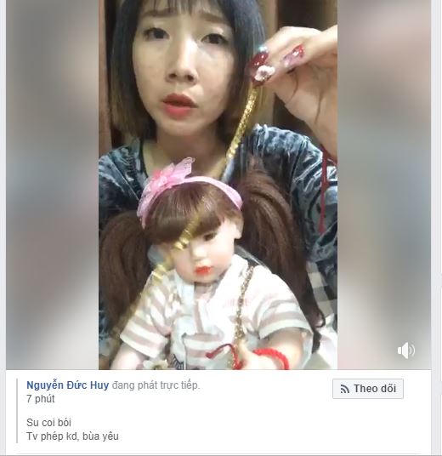
Task: Unmute the live video with the speaker icon
Action: coord(406,351)
